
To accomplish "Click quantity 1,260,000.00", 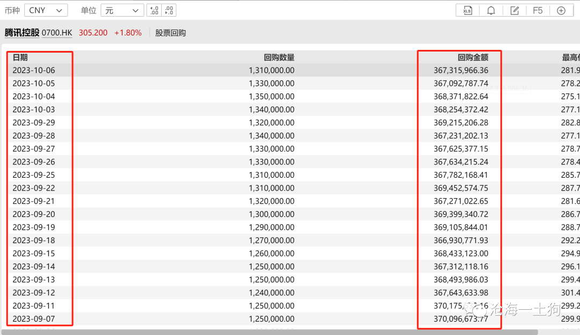I will [x=272, y=253].
